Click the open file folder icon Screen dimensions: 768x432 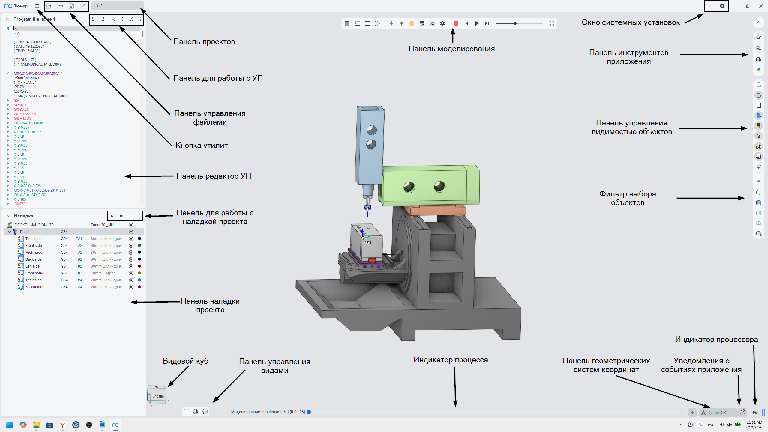pyautogui.click(x=60, y=6)
